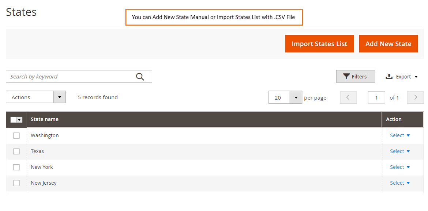Image resolution: width=428 pixels, height=211 pixels.
Task: Check the select-all checkbox in header
Action: [14, 119]
